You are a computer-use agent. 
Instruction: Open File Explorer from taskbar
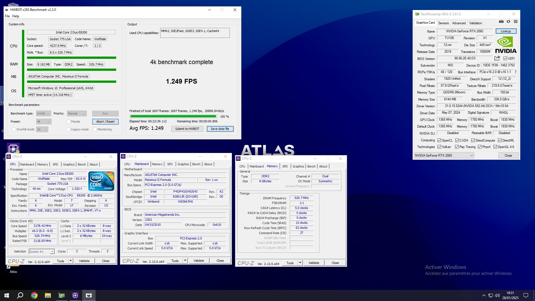point(48,295)
